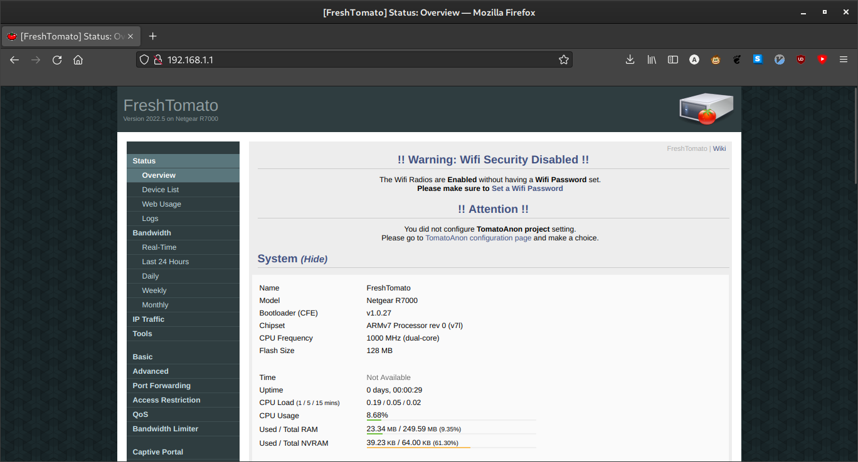Open Last 24 Hours bandwidth page
This screenshot has width=858, height=462.
tap(183, 262)
